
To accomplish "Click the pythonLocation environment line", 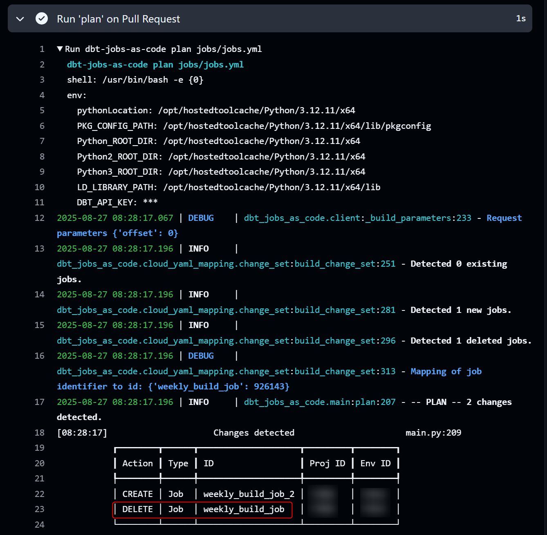I will point(216,110).
